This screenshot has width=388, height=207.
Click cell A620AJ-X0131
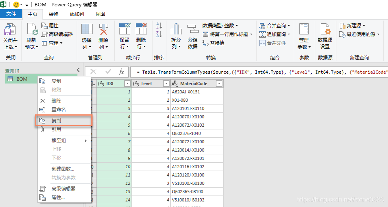(x=197, y=92)
